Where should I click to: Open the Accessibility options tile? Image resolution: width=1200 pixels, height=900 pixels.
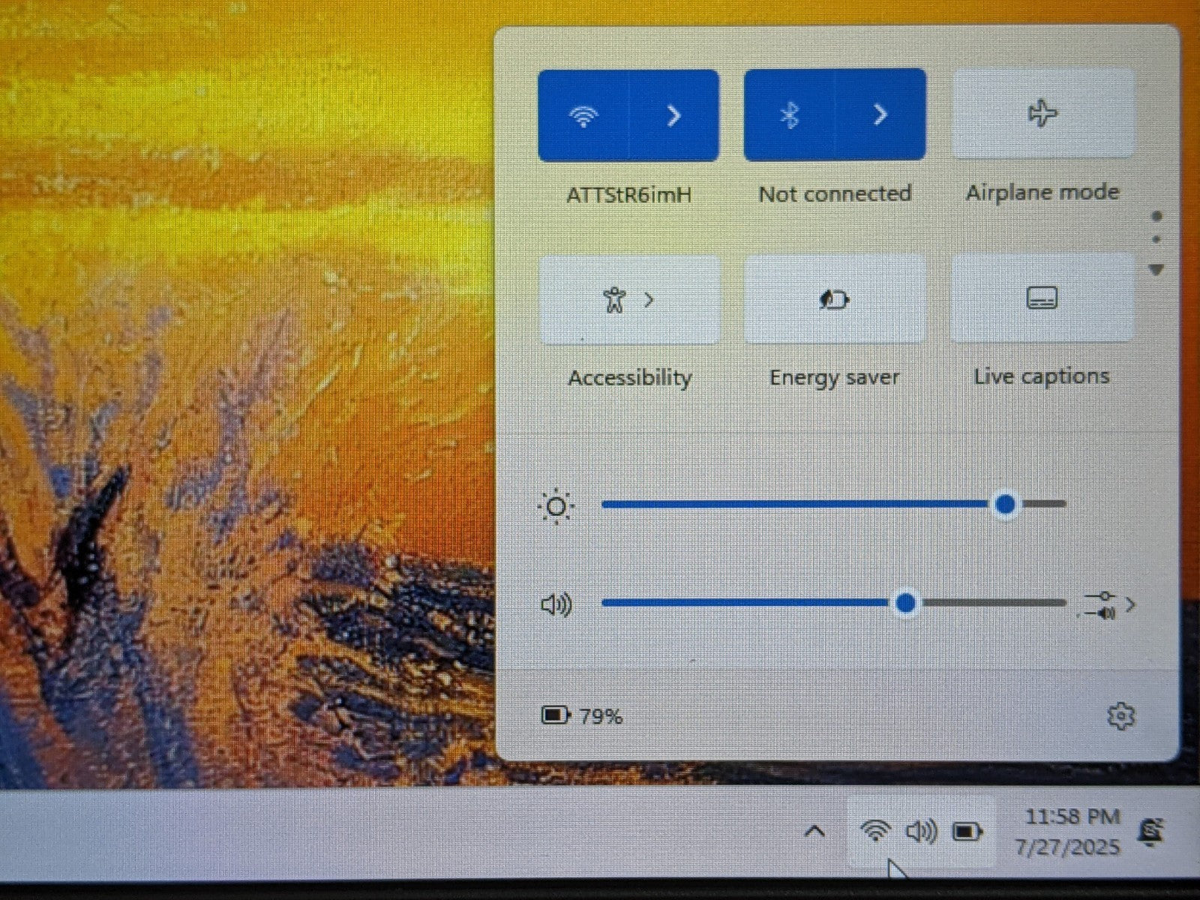[x=628, y=300]
